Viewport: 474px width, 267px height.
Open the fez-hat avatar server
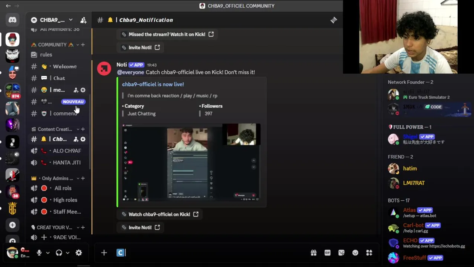coord(13,39)
